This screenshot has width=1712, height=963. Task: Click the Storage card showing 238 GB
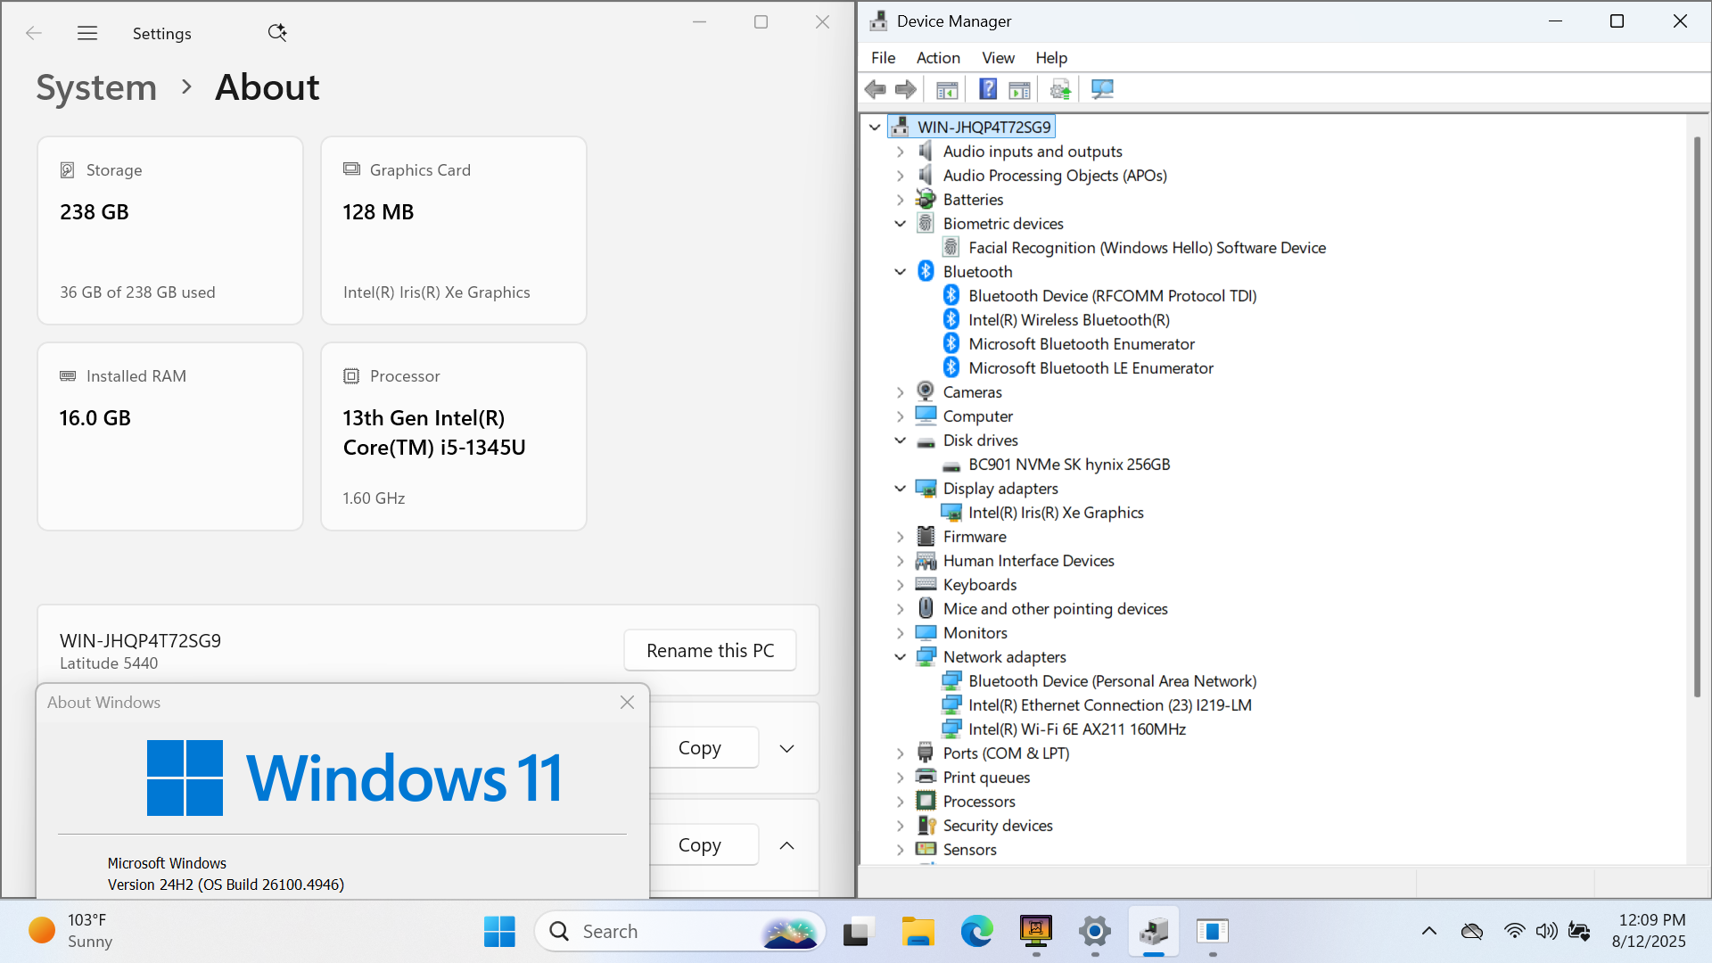tap(170, 230)
